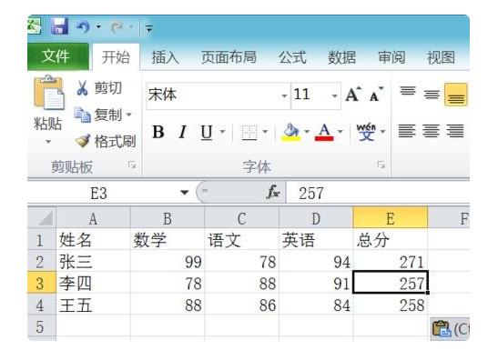The image size is (498, 350).
Task: Click the formula bar showing 257
Action: (378, 193)
